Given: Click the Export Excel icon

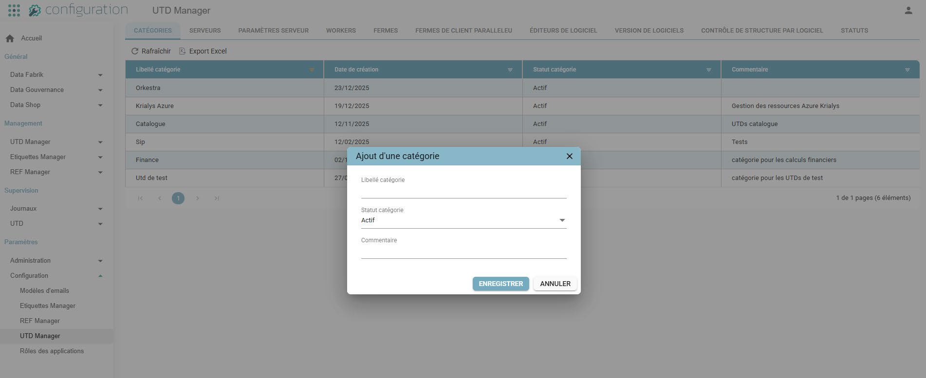Looking at the screenshot, I should click(183, 51).
